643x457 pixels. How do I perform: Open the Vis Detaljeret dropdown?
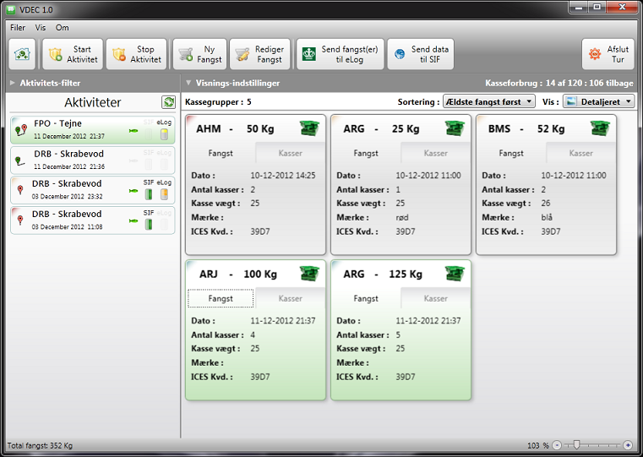(599, 101)
